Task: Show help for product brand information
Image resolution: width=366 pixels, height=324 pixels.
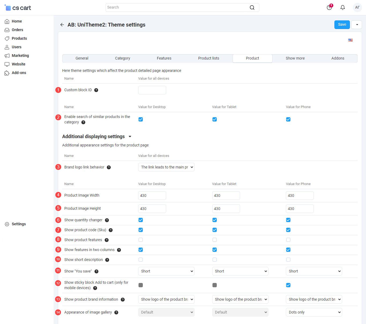Action: point(123,300)
